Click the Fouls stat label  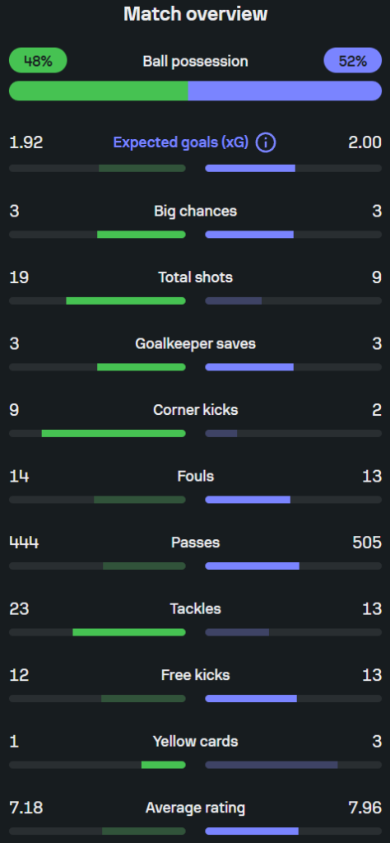[x=196, y=477]
